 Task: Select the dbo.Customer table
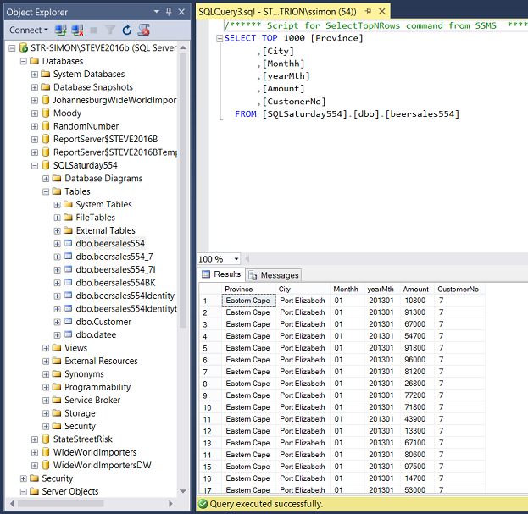coord(103,322)
